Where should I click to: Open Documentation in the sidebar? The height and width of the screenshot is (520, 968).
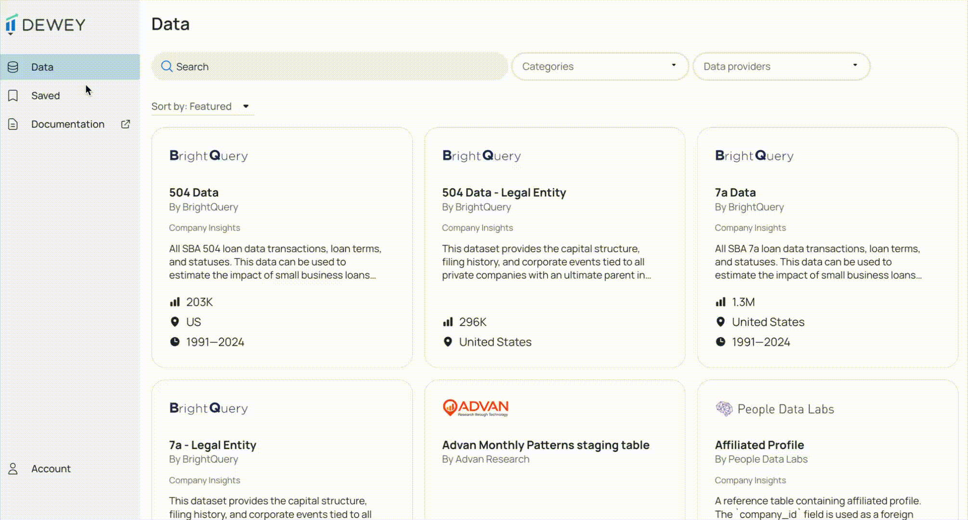70,124
